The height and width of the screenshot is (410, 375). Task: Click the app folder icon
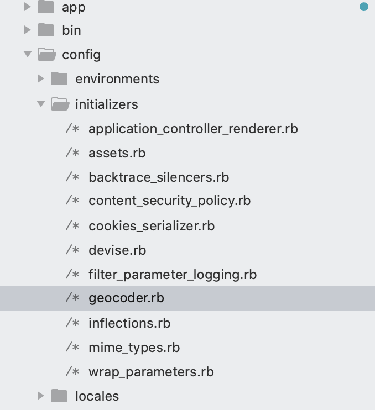pyautogui.click(x=46, y=7)
